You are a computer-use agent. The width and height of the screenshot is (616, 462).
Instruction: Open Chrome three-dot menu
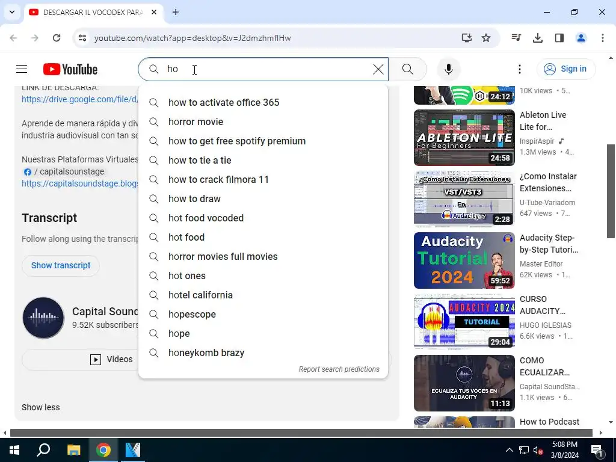pyautogui.click(x=603, y=38)
